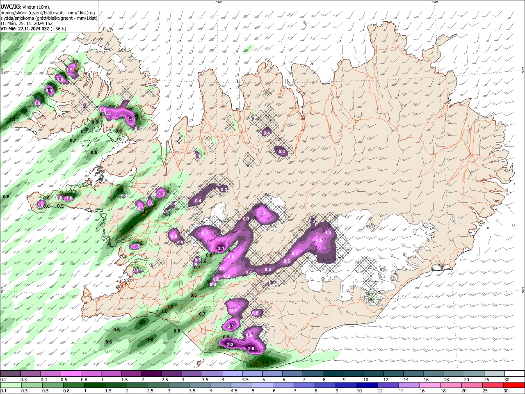This screenshot has height=394, width=525.
Task: Click the '3.1' precipitation value on the map
Action: [221, 248]
